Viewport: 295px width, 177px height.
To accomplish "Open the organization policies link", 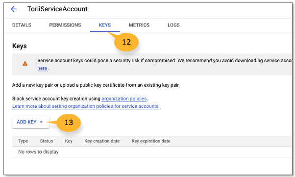I will point(124,99).
